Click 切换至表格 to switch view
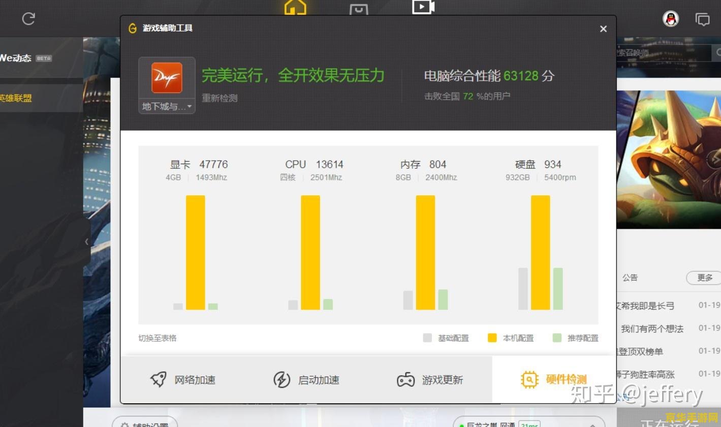721x427 pixels. pyautogui.click(x=158, y=338)
